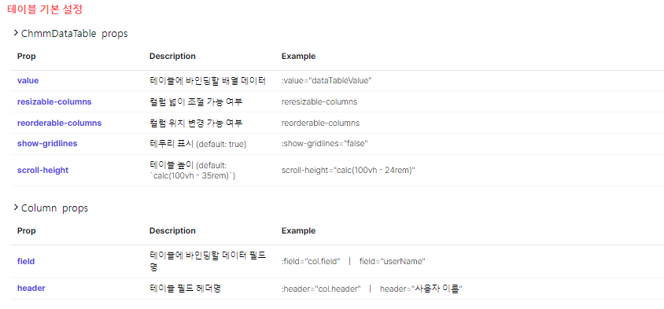
Task: Open the resizable-columns prop link
Action: [54, 101]
